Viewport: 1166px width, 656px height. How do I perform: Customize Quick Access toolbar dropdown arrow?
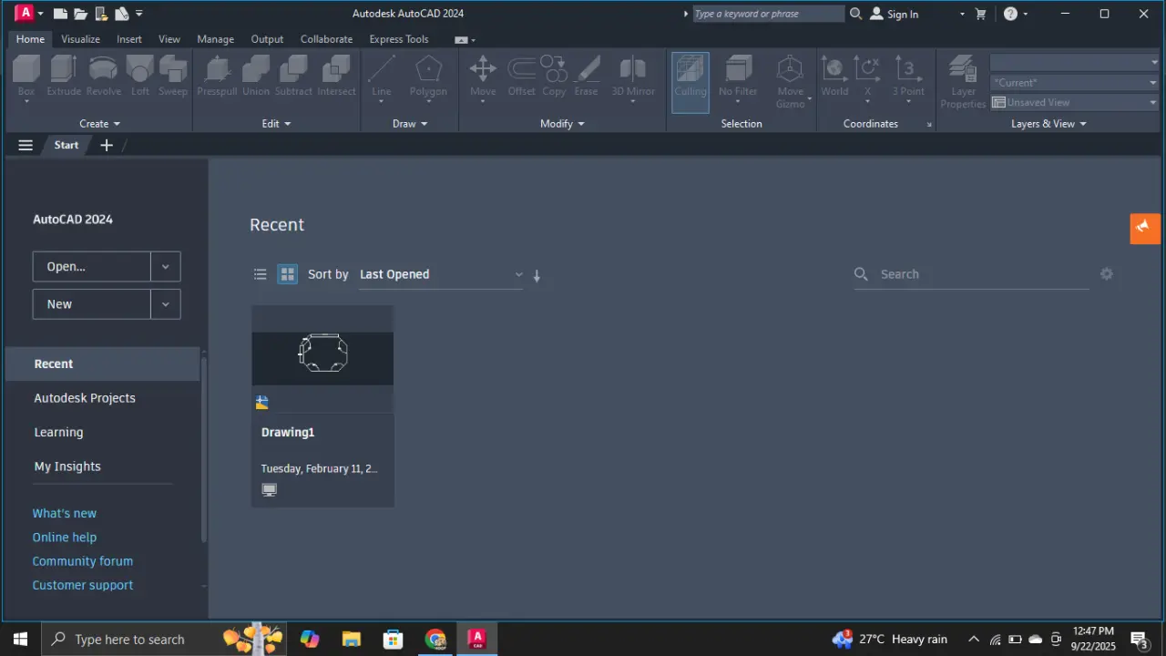[139, 14]
